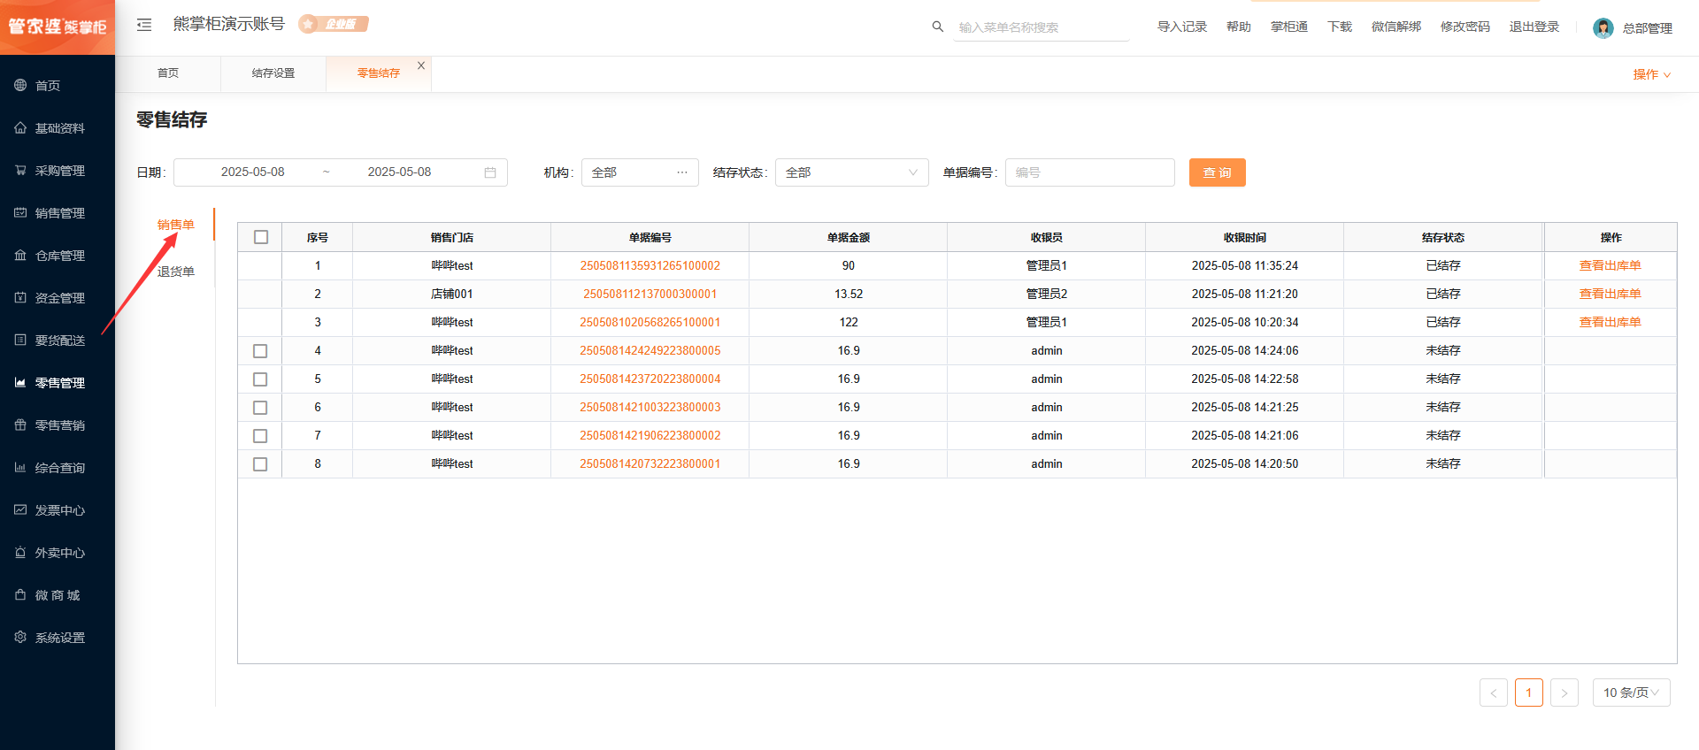This screenshot has width=1699, height=750.
Task: Check the box for row 4
Action: (260, 351)
